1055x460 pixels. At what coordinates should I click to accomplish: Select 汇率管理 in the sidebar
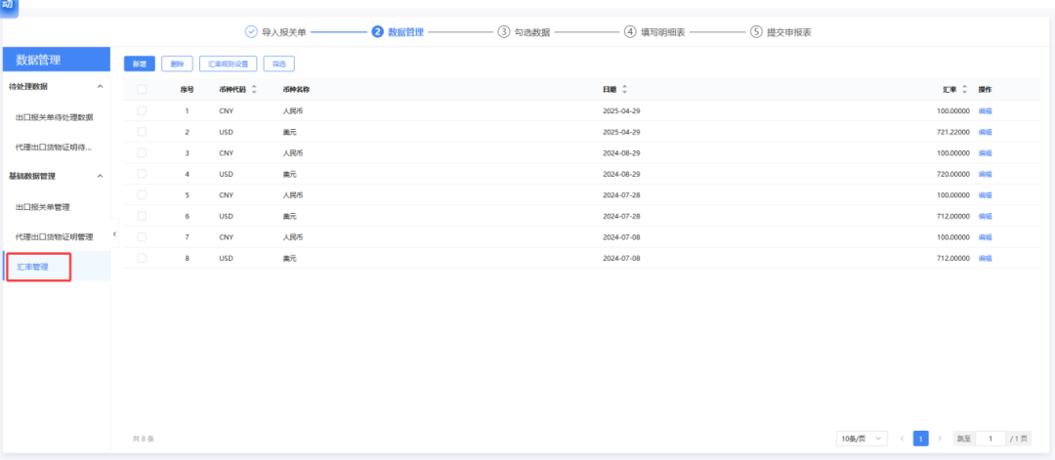(33, 267)
